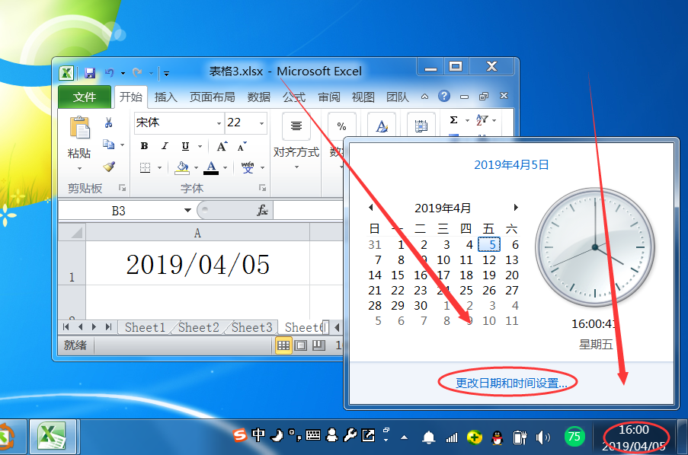Click the Excel taskbar button

(x=53, y=437)
